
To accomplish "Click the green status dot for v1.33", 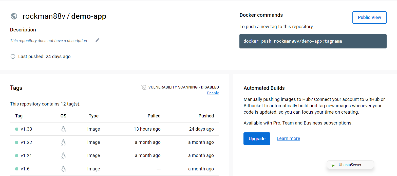I will (x=17, y=129).
